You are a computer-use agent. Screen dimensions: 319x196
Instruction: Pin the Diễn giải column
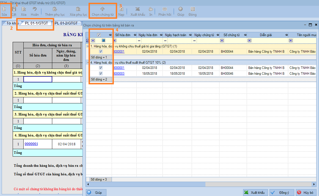(x=287, y=35)
